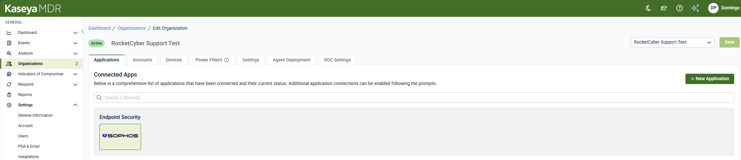Image resolution: width=741 pixels, height=160 pixels.
Task: Collapse the Settings menu chevron
Action: tap(75, 105)
